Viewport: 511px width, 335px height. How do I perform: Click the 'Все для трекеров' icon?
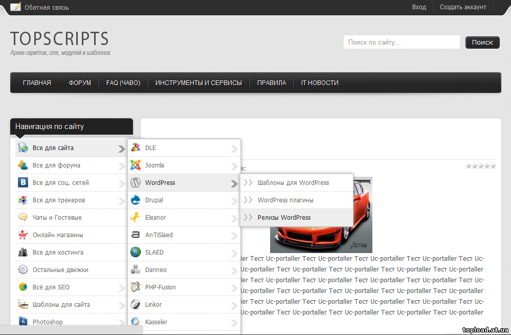23,200
